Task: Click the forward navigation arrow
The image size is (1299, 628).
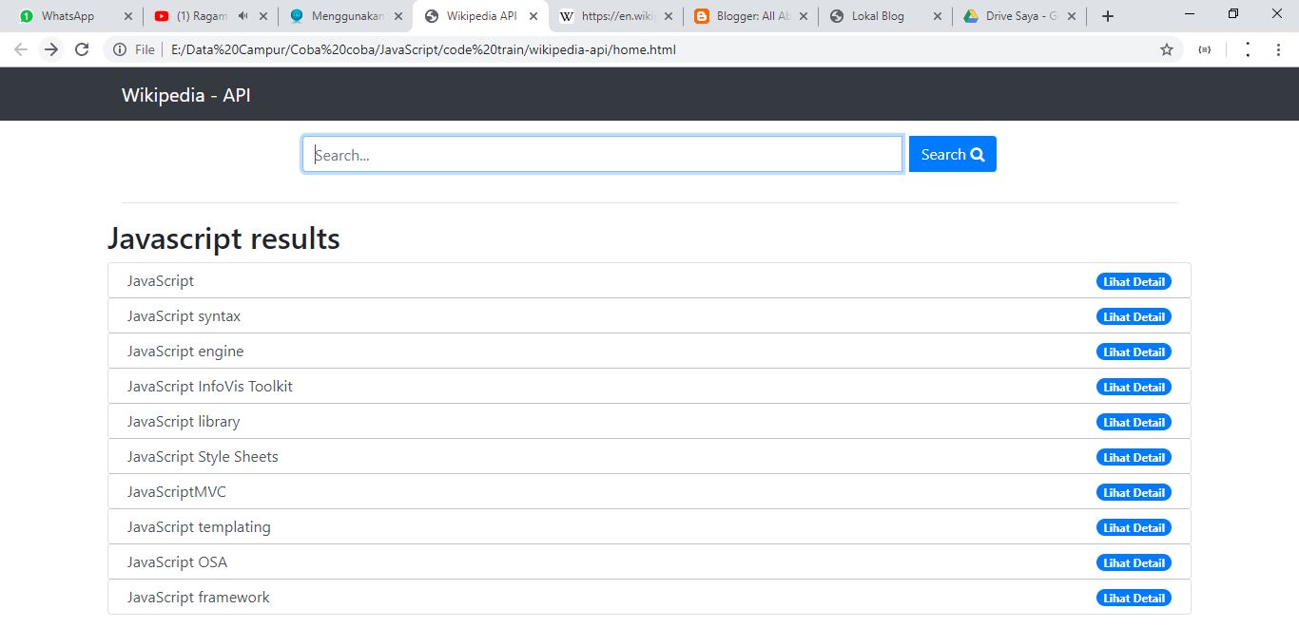Action: click(x=51, y=49)
